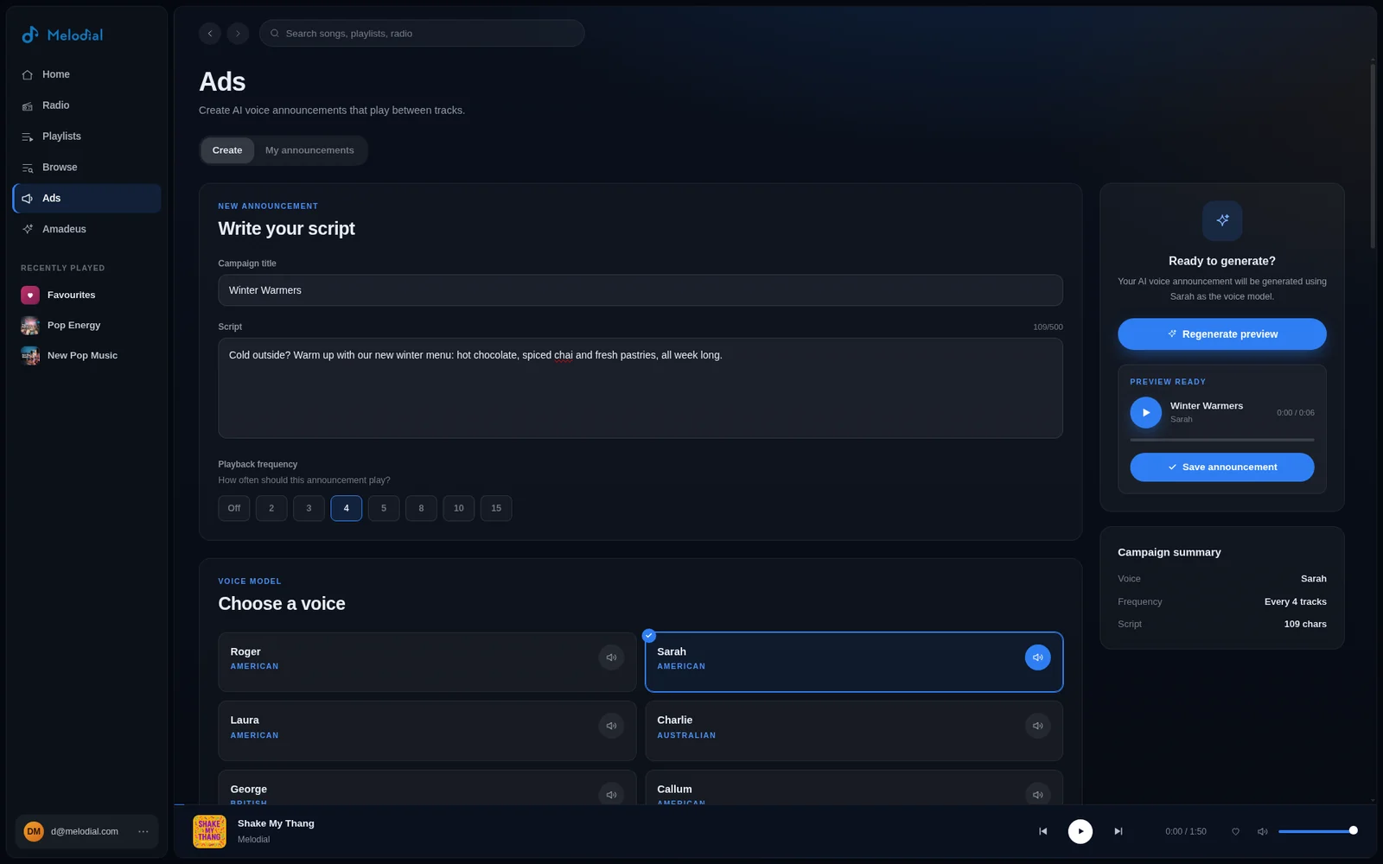
Task: Set playback frequency to 5
Action: pos(384,508)
